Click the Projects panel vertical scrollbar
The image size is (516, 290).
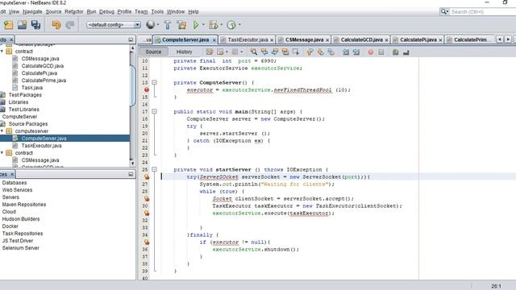click(x=132, y=106)
